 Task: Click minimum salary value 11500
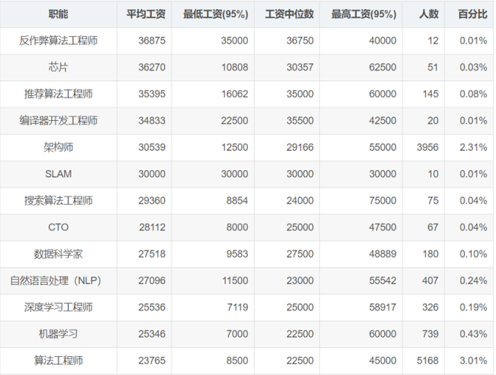(235, 280)
